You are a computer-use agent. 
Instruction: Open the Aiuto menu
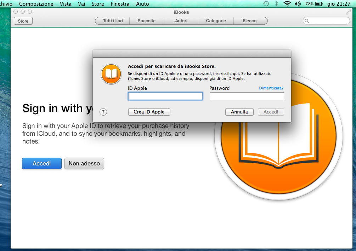(x=142, y=4)
